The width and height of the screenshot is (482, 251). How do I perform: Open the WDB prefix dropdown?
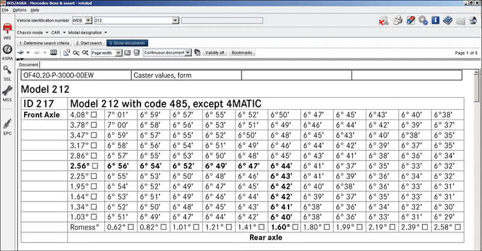pyautogui.click(x=88, y=21)
